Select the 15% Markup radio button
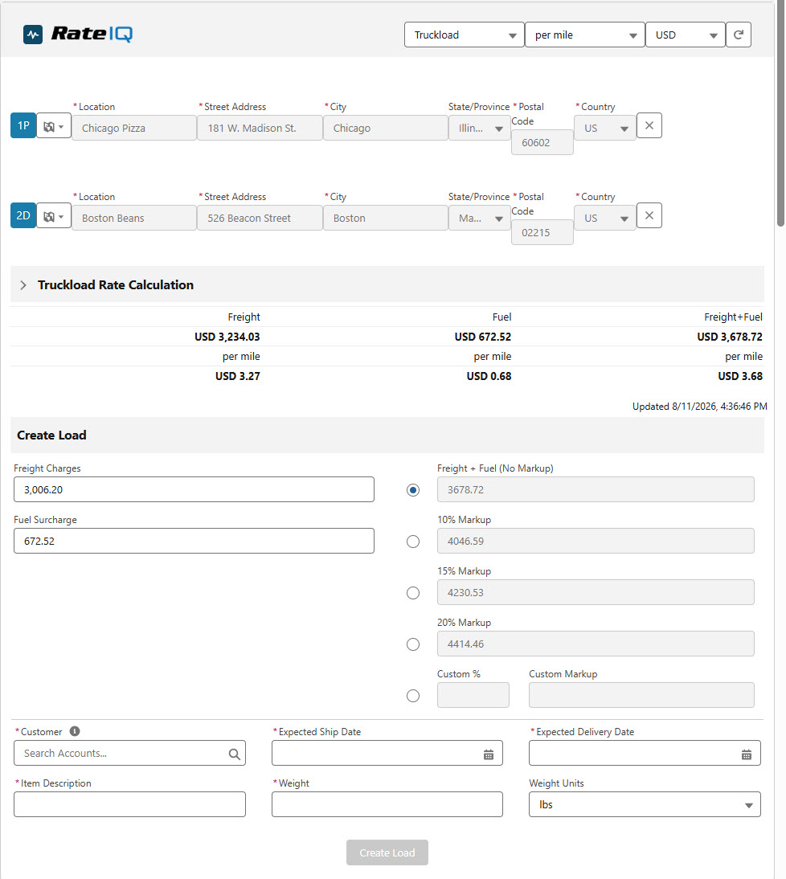Image resolution: width=786 pixels, height=879 pixels. pyautogui.click(x=413, y=593)
